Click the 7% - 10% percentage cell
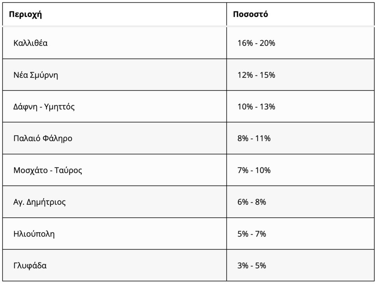Screen dimensions: 378x285 (254, 170)
